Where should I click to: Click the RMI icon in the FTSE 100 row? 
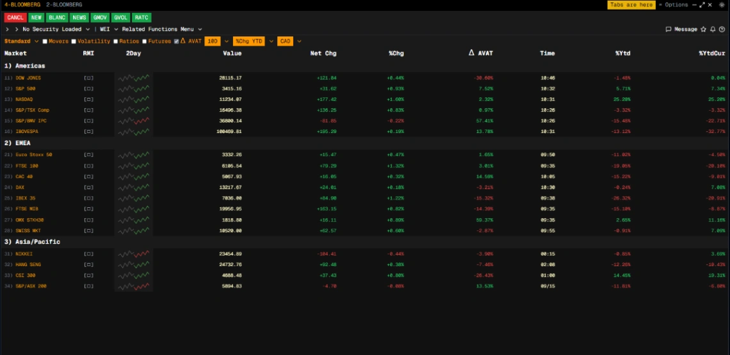point(88,166)
